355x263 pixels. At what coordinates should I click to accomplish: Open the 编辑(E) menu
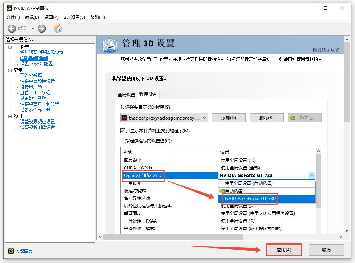coord(32,17)
